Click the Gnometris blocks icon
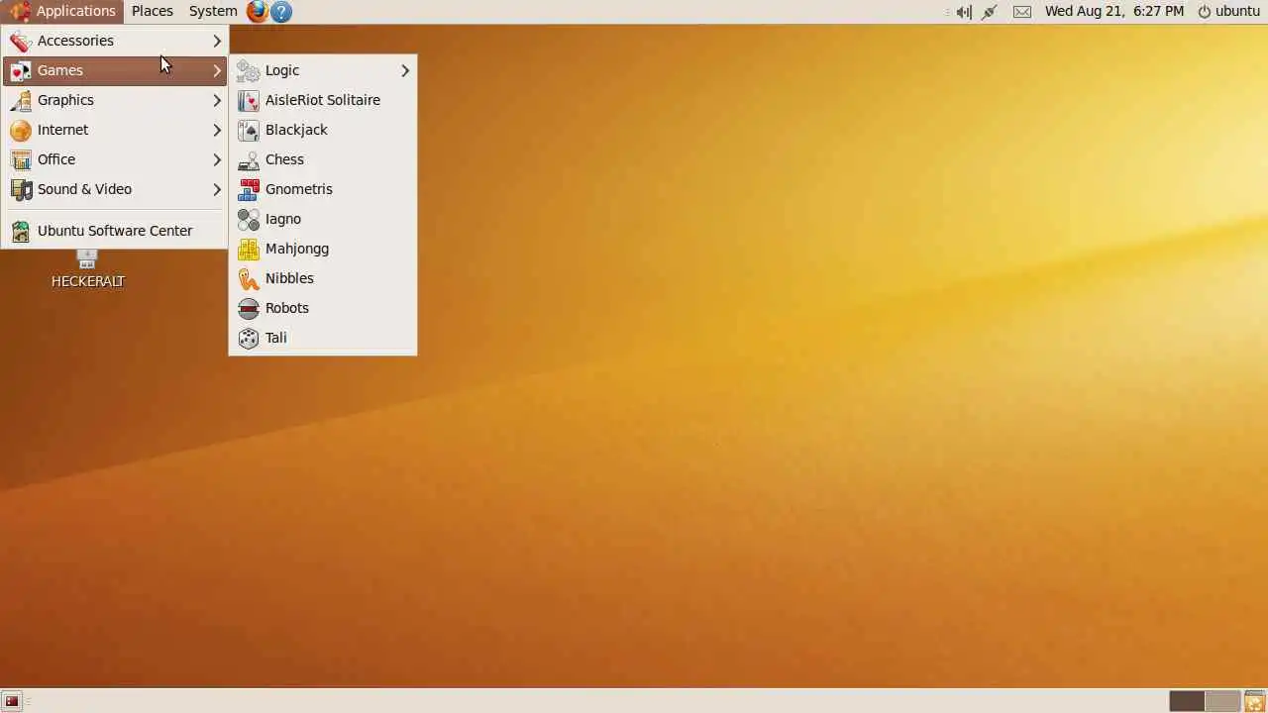 coord(249,189)
